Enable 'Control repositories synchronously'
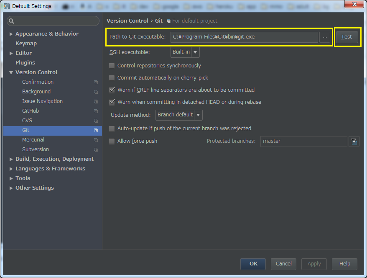Screen dimensions: 367x278 click(112, 66)
